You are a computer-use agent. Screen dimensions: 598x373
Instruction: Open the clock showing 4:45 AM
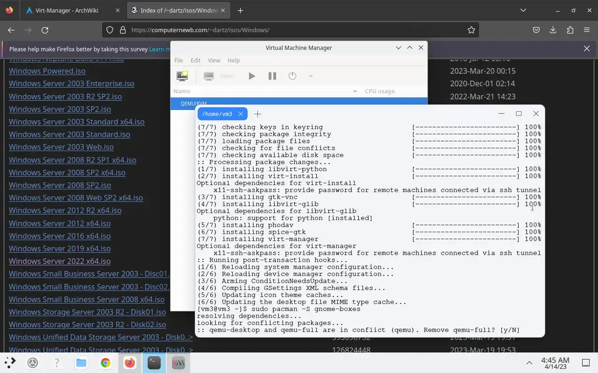pos(555,363)
